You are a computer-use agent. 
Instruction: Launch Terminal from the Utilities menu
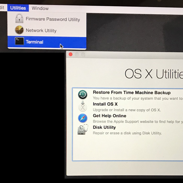point(35,42)
